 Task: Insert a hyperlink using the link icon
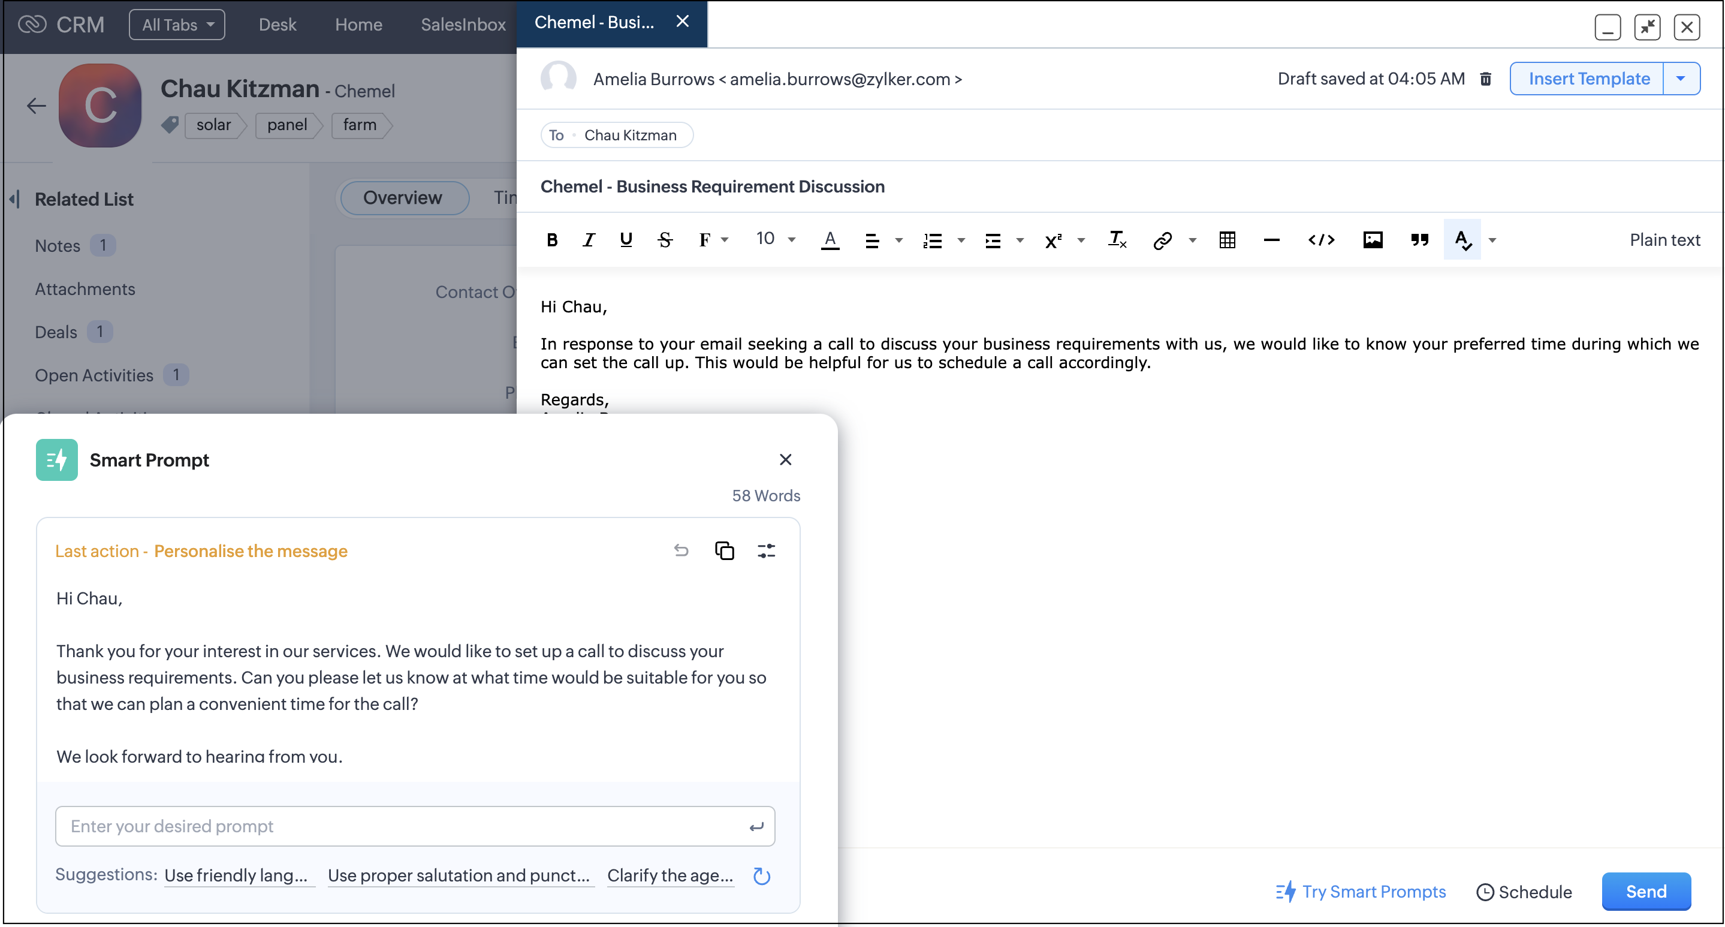[1163, 240]
